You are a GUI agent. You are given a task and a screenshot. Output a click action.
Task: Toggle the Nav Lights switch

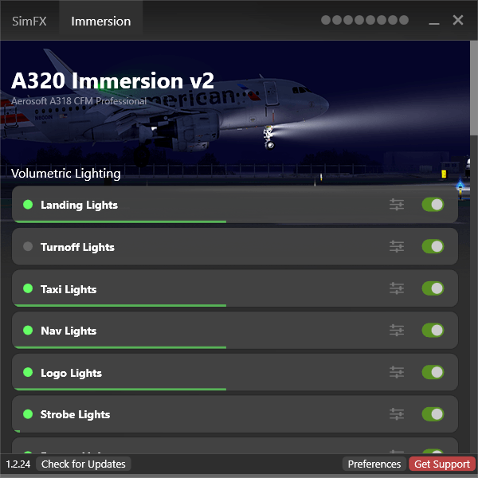click(433, 330)
